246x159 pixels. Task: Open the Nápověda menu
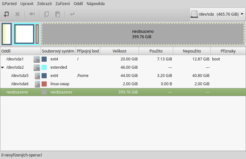[96, 3]
